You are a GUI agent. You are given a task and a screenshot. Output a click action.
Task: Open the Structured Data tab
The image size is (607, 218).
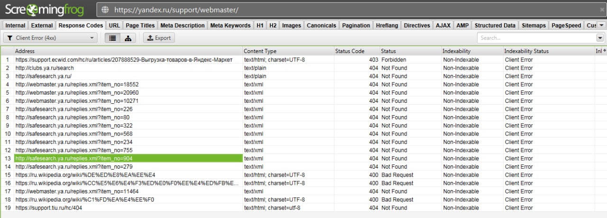495,26
